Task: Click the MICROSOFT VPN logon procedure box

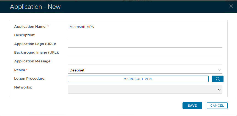Action: pyautogui.click(x=138, y=79)
